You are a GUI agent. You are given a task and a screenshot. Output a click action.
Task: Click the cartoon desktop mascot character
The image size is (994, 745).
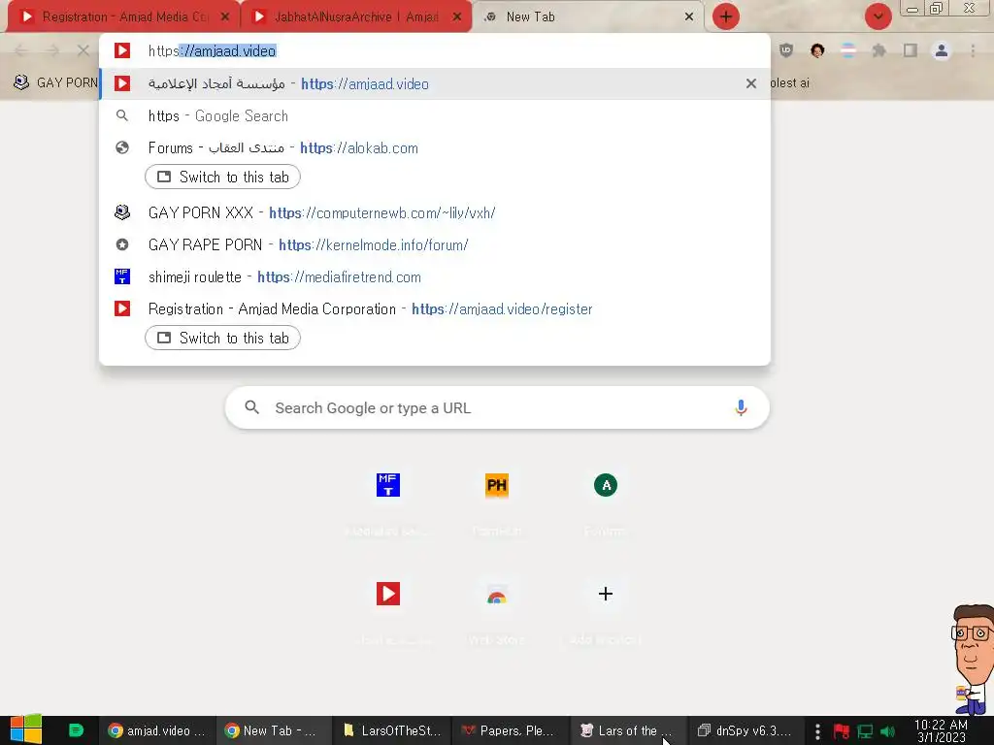tap(971, 659)
